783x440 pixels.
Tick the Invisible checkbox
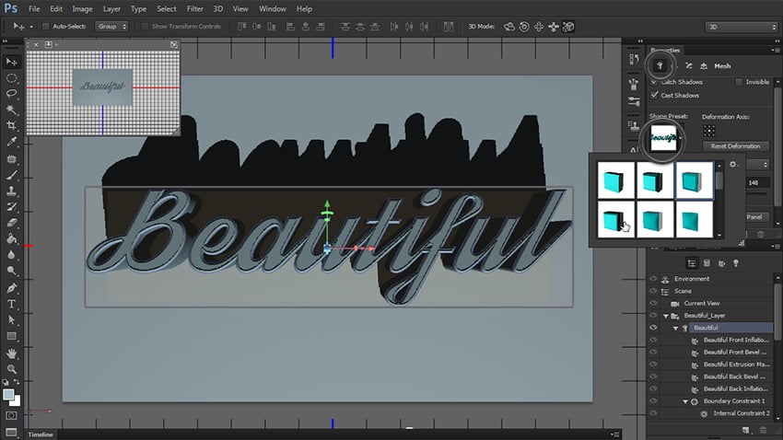point(739,82)
